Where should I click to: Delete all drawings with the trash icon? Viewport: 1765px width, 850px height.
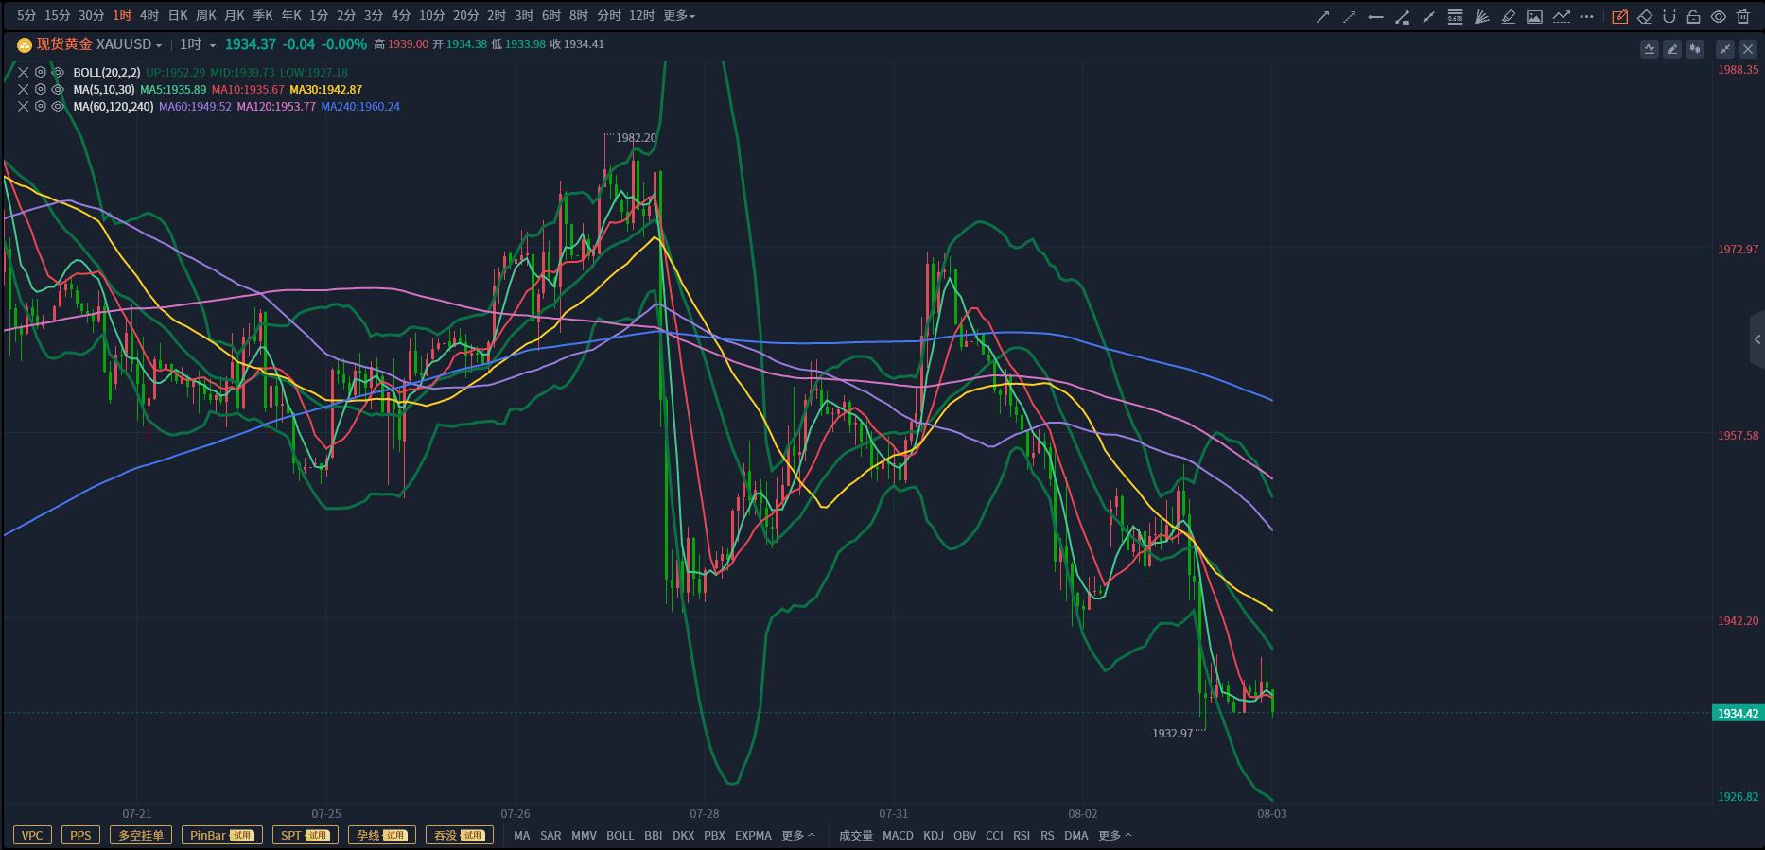point(1743,16)
